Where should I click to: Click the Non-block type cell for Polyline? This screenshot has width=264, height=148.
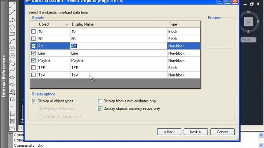coord(184,60)
